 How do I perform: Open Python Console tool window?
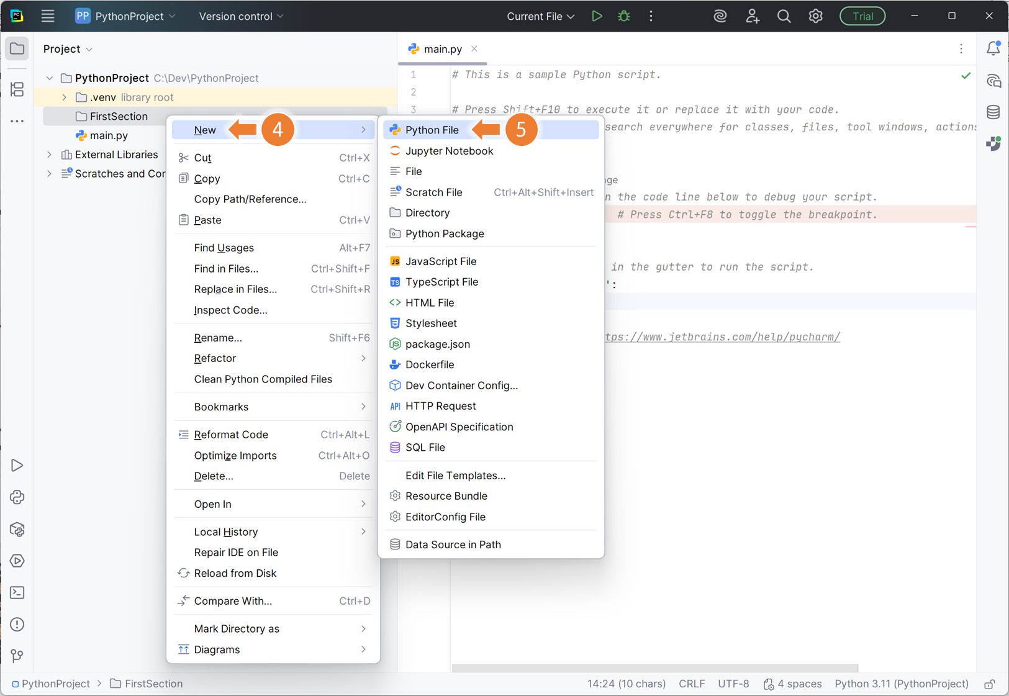pyautogui.click(x=17, y=497)
